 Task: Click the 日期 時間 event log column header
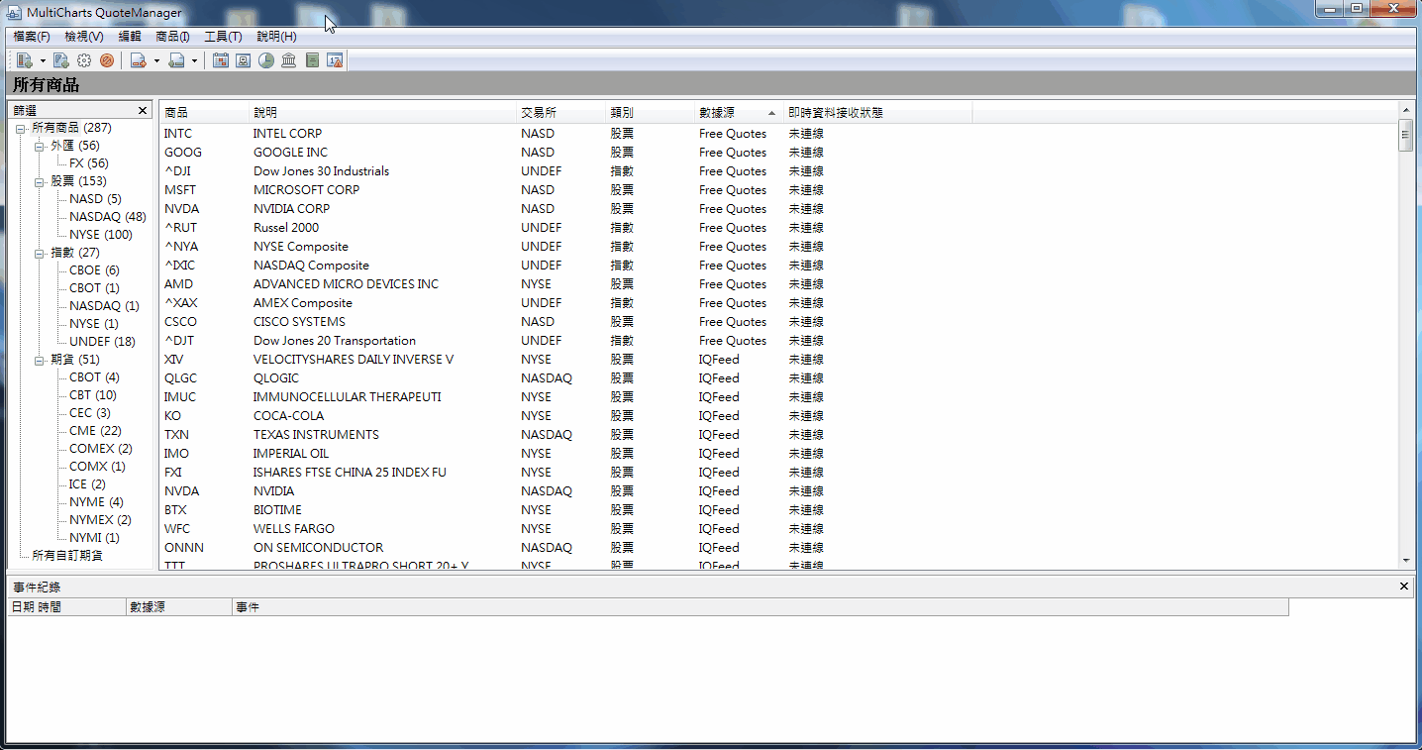(x=66, y=607)
